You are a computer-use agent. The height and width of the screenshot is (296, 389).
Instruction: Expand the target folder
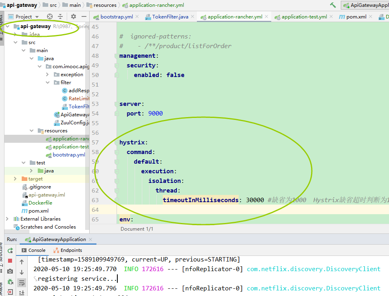coord(15,178)
